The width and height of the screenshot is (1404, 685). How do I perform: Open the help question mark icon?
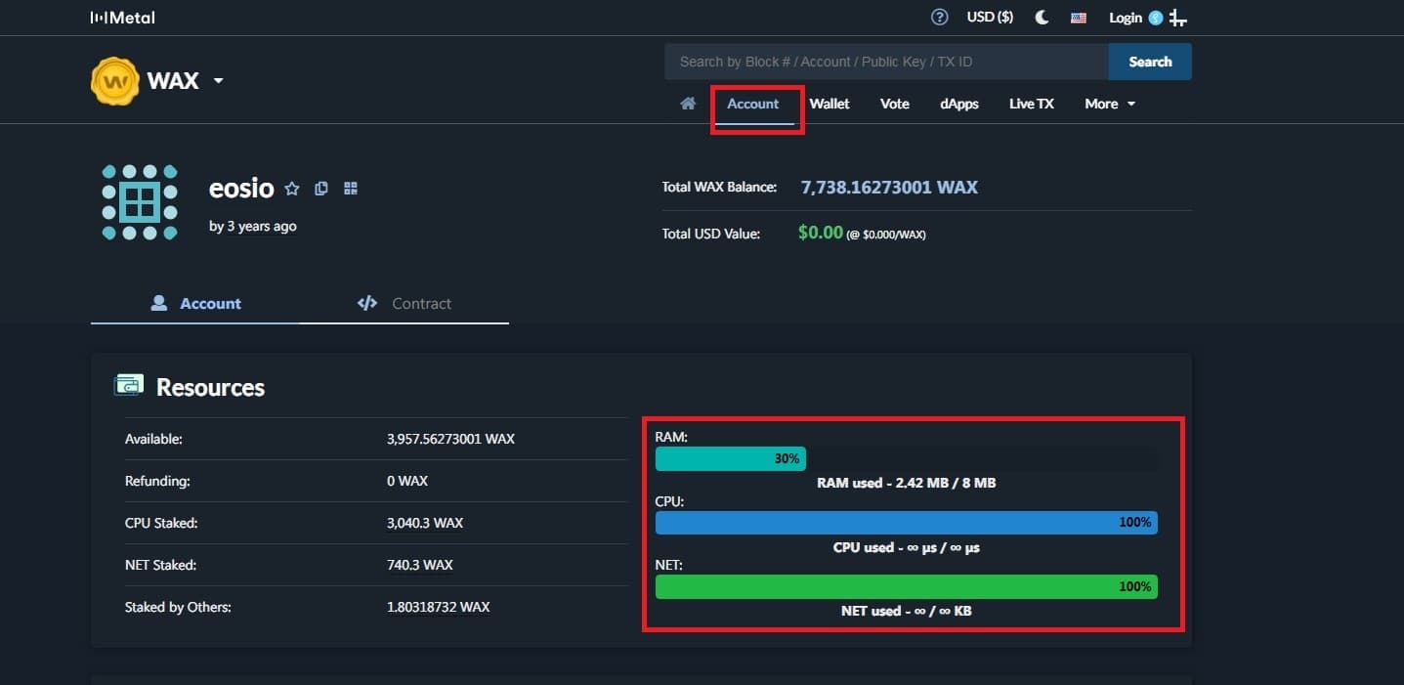coord(940,18)
